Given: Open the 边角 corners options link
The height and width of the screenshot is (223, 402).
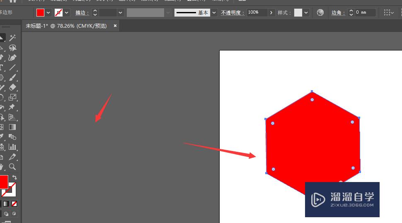Looking at the screenshot, I should coord(338,13).
